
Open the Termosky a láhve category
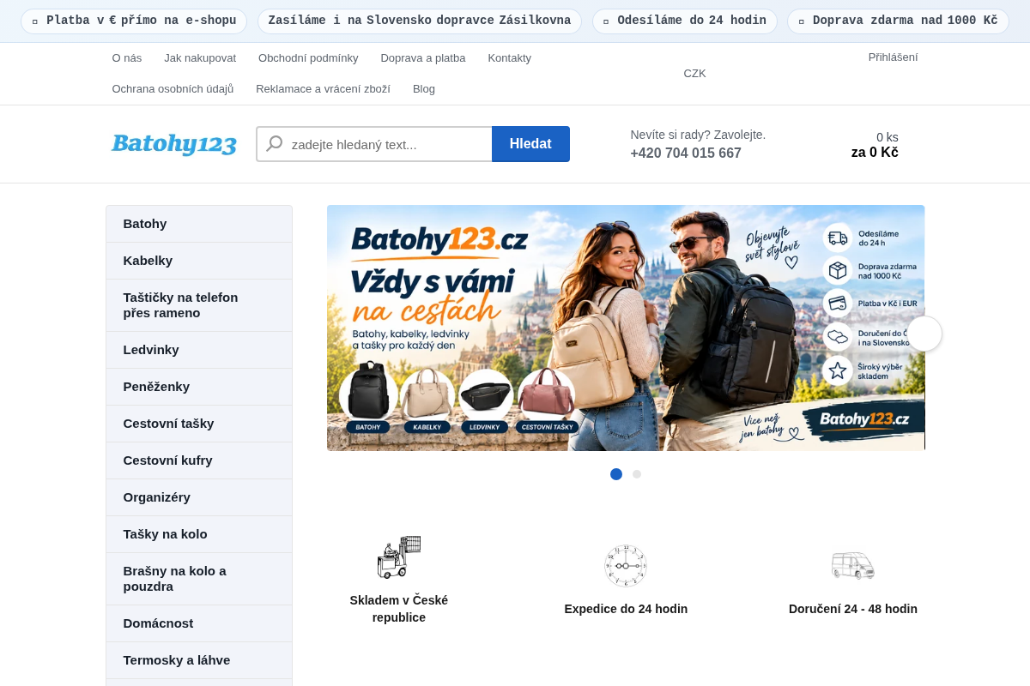pyautogui.click(x=199, y=660)
